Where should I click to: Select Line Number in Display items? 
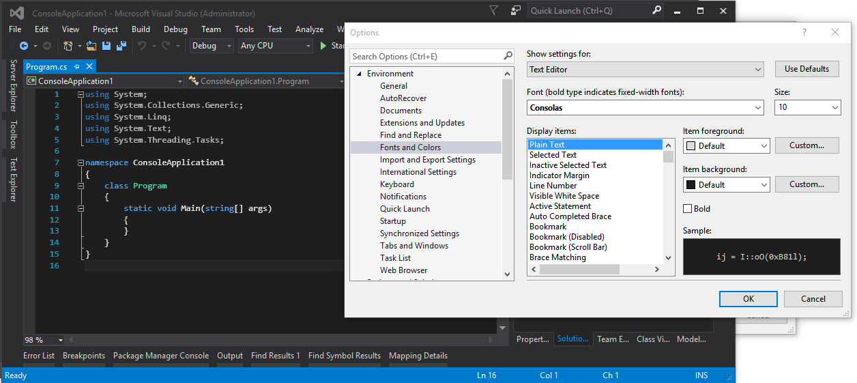pos(553,186)
